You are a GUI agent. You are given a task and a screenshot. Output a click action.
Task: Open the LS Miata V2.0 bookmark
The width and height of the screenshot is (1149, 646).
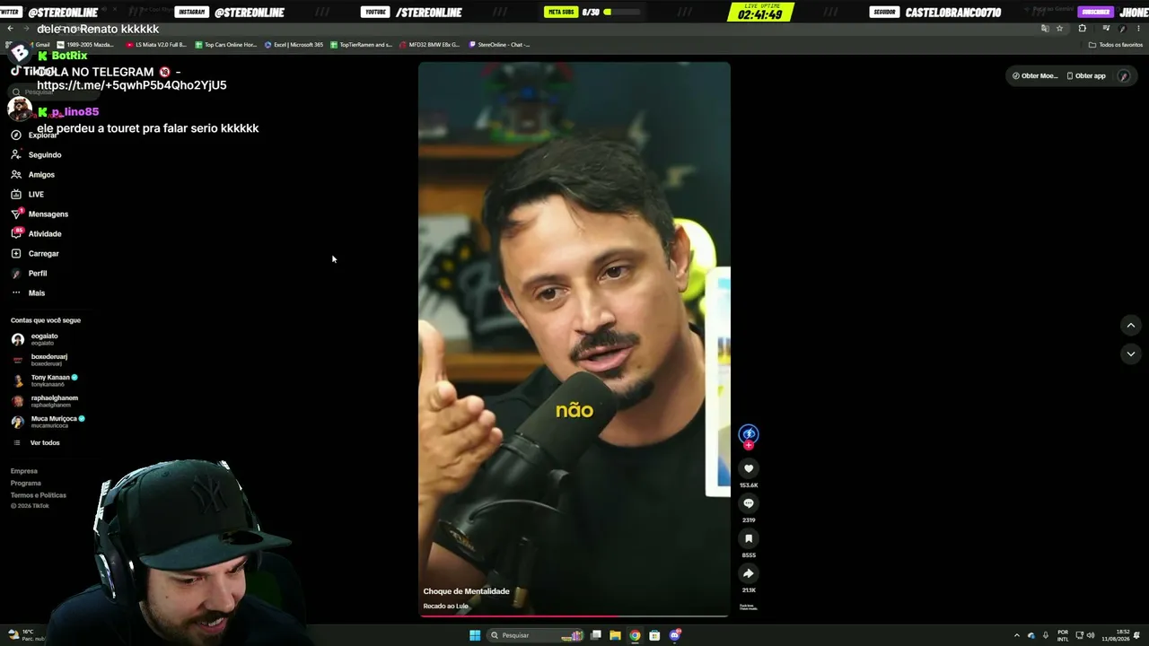pos(157,45)
